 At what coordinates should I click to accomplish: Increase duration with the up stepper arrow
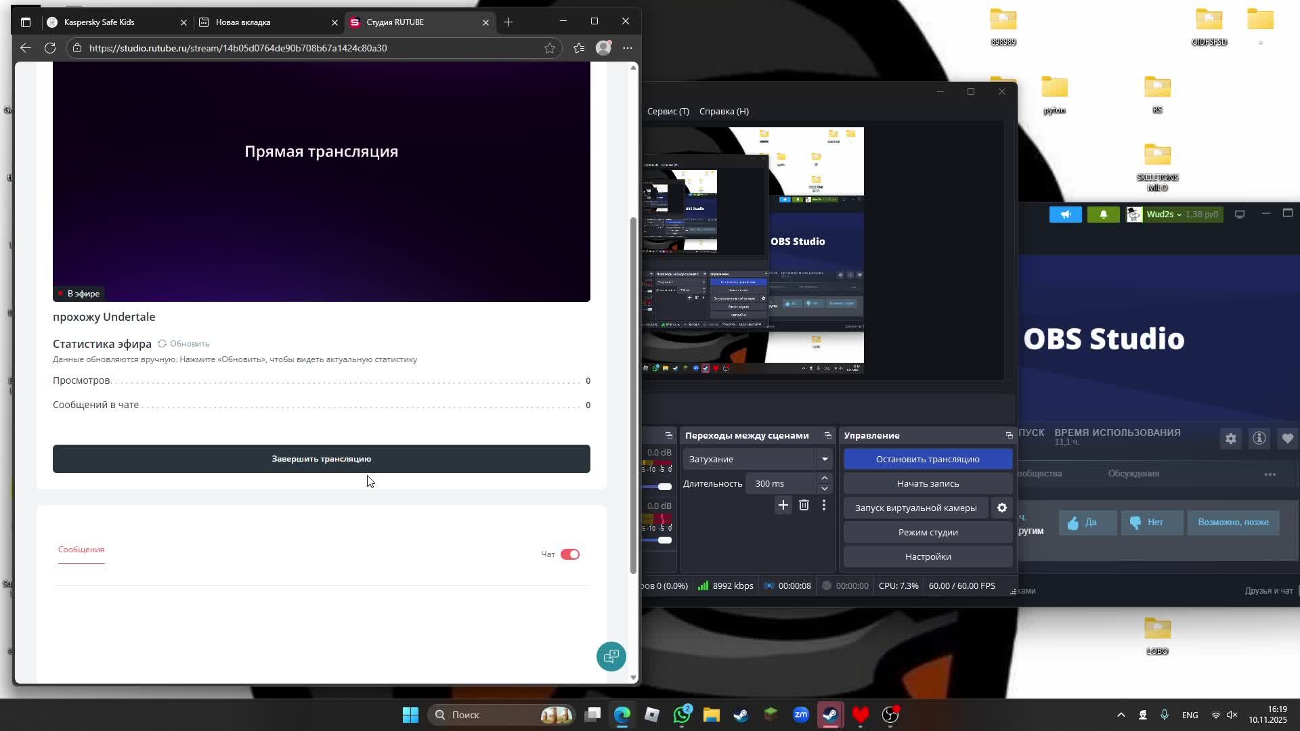point(824,479)
